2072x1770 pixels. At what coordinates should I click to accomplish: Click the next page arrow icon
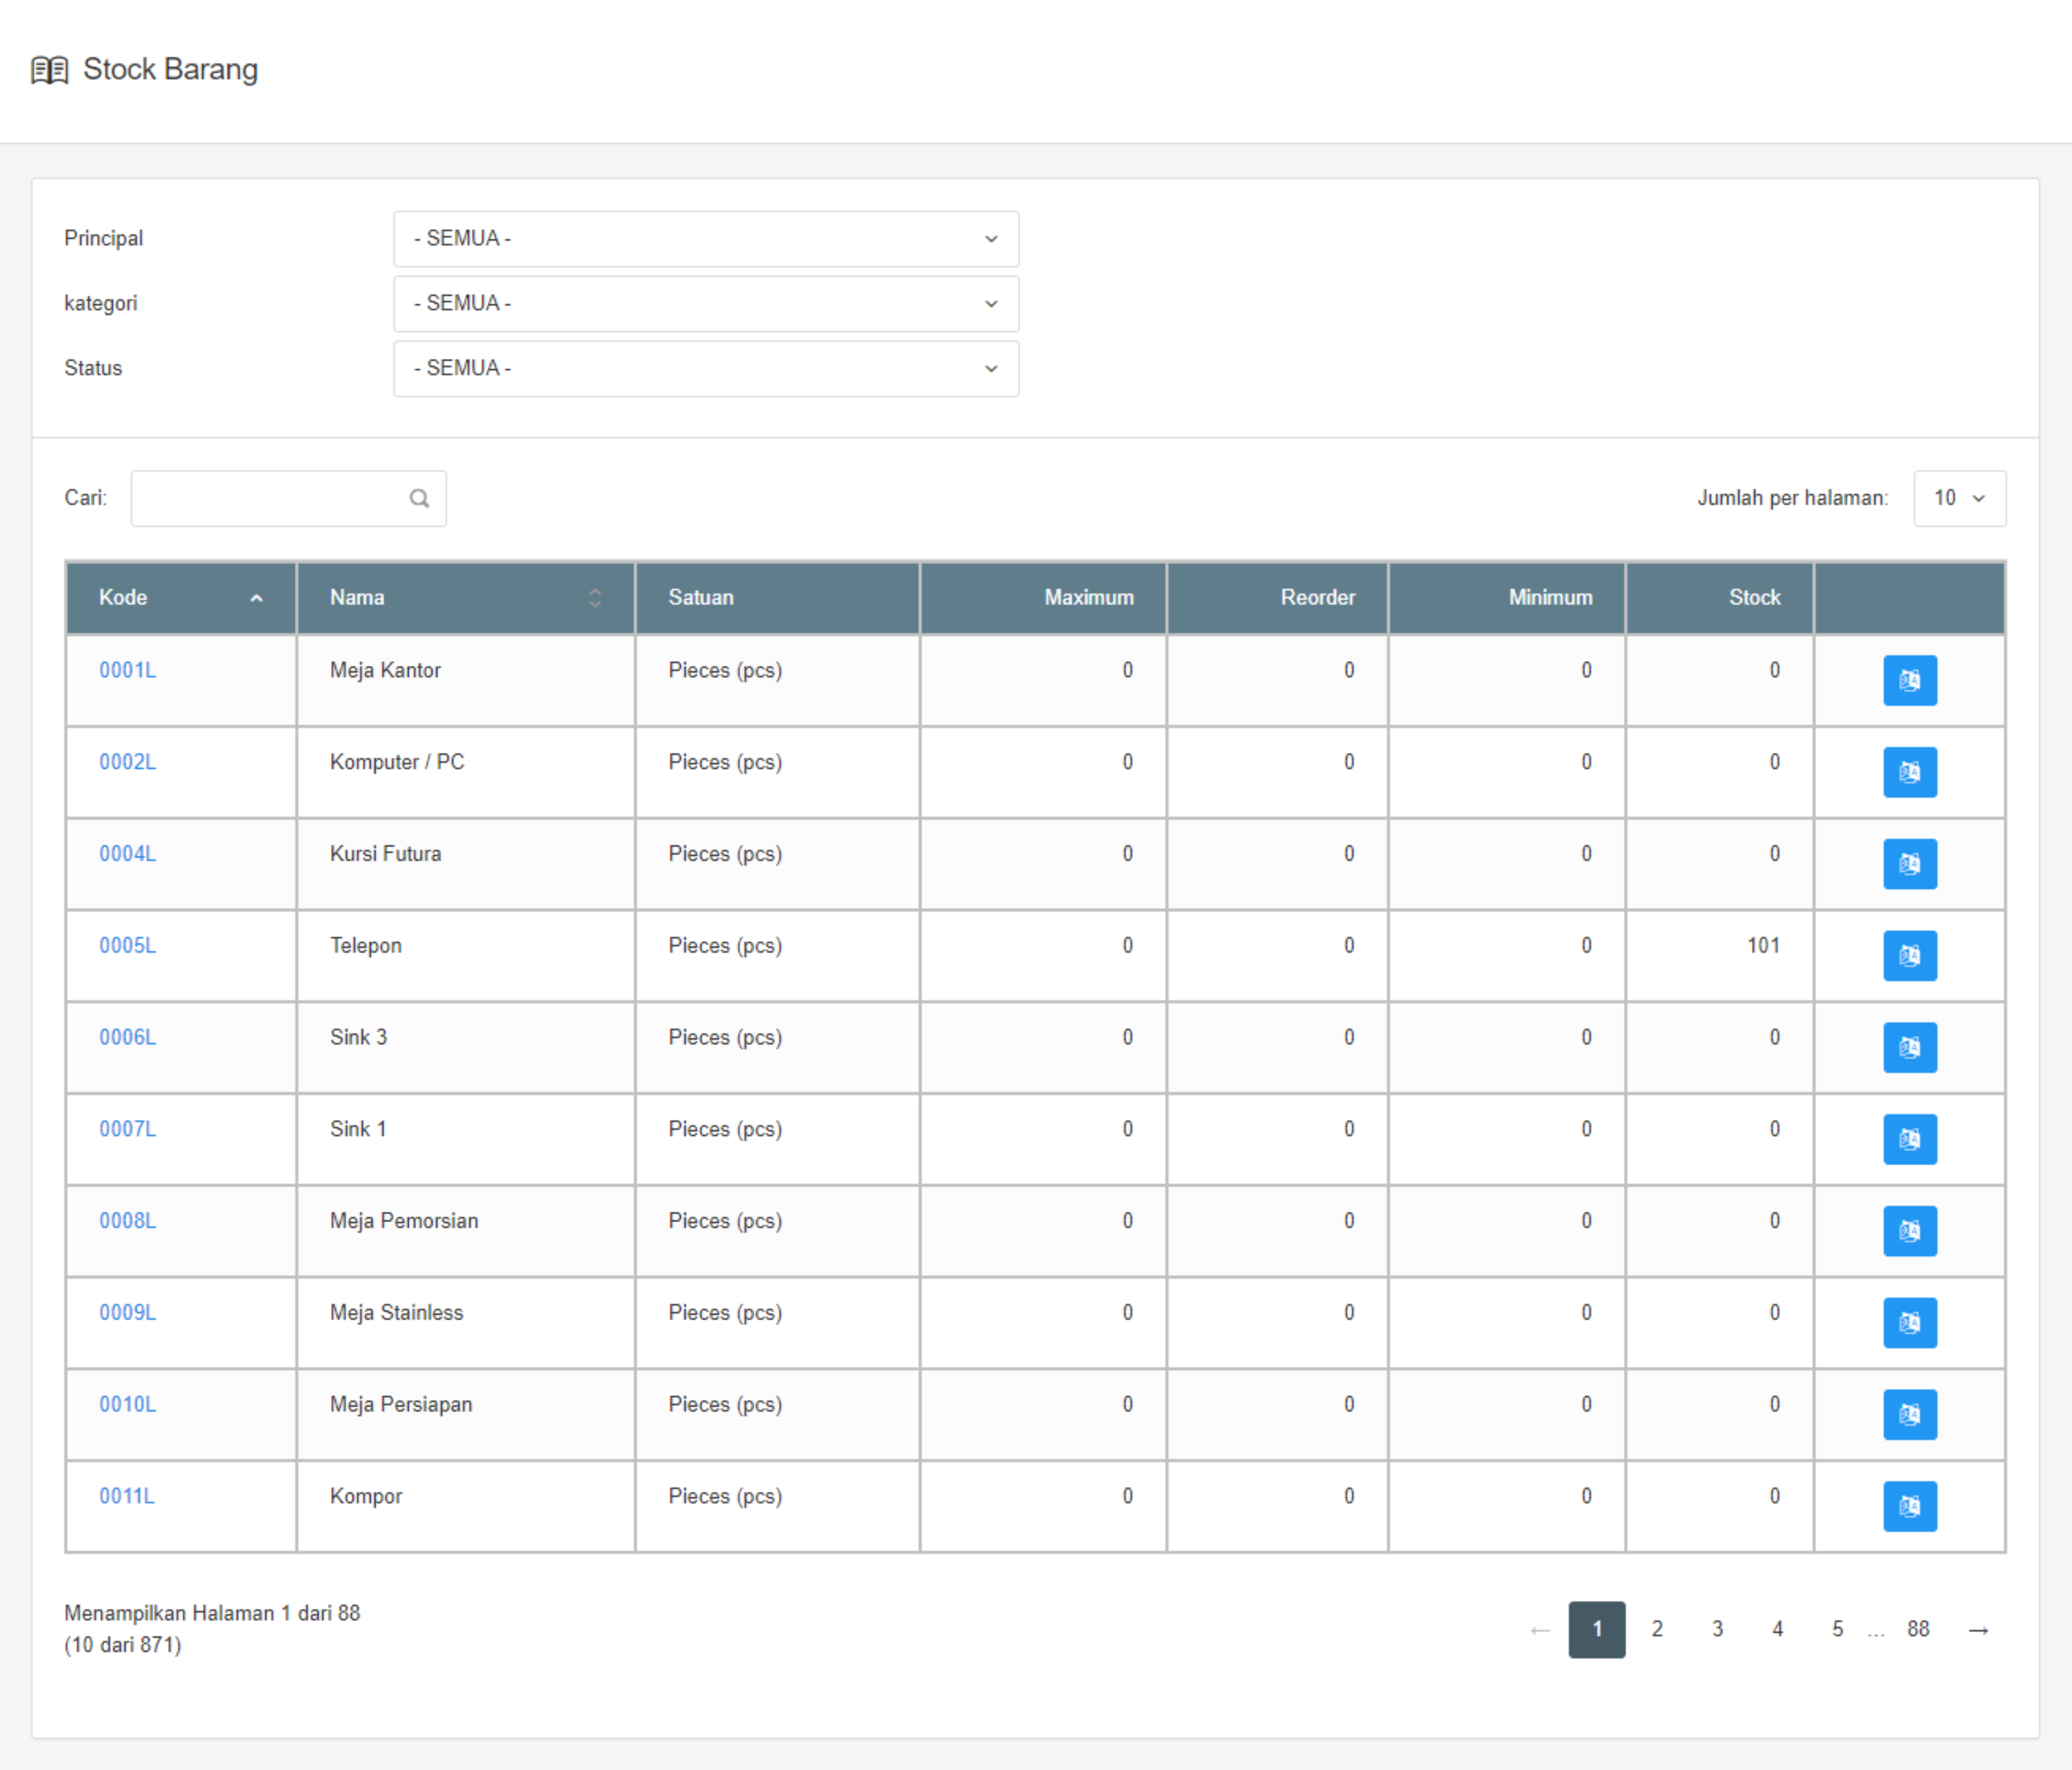[1977, 1630]
